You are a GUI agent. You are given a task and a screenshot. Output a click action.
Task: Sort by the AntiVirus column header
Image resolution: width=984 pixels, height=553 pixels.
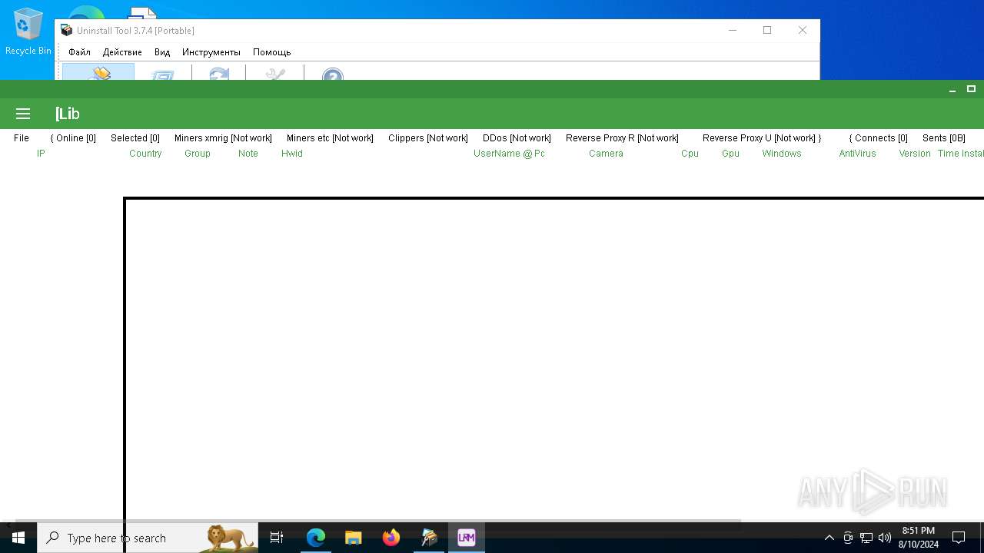pos(857,154)
